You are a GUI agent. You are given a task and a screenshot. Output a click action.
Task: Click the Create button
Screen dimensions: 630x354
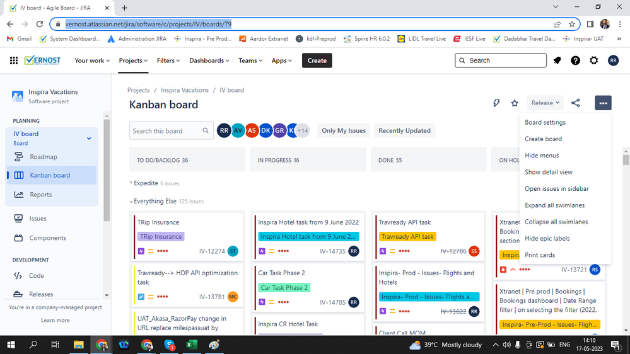[x=317, y=60]
